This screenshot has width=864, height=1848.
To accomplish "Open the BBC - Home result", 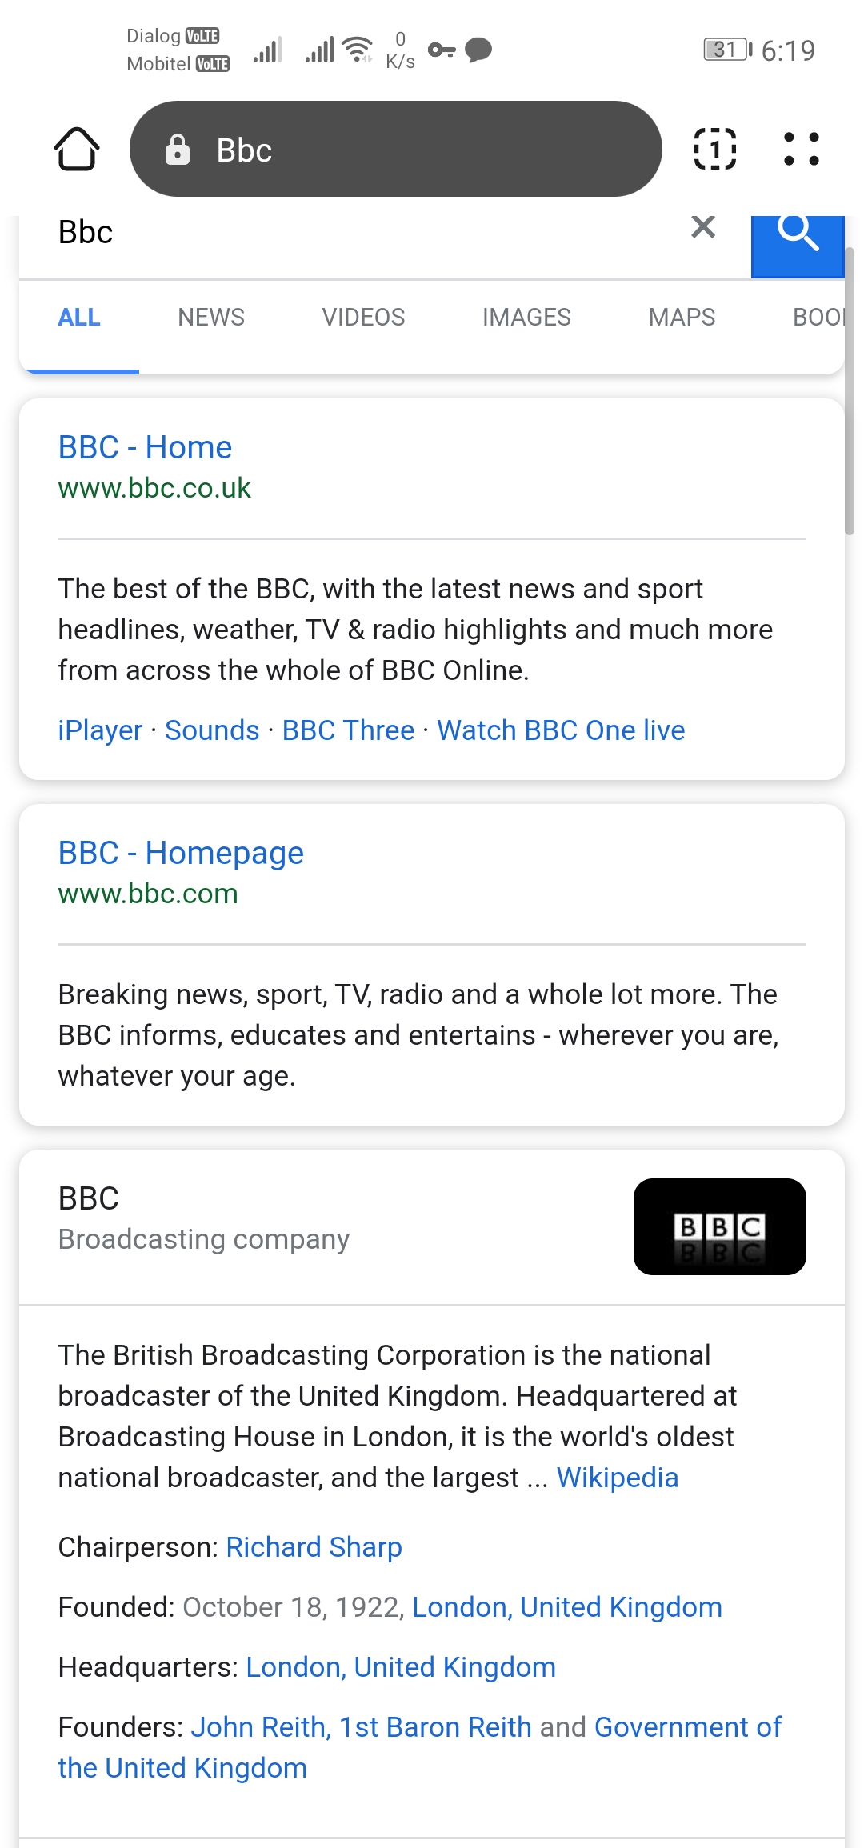I will point(145,447).
